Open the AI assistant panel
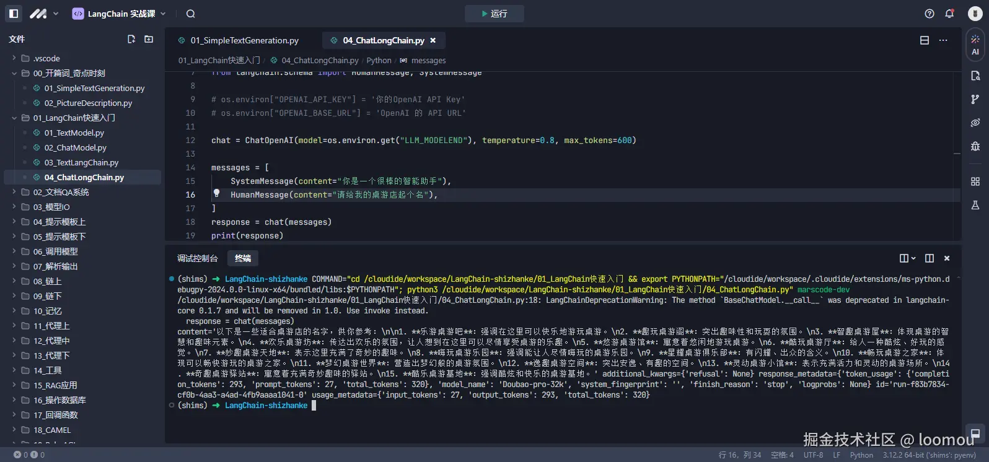The height and width of the screenshot is (462, 989). click(975, 45)
